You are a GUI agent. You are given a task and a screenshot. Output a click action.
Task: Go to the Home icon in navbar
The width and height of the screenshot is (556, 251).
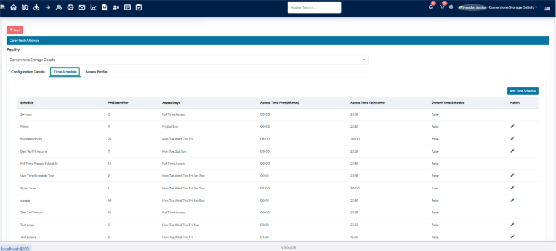click(14, 7)
